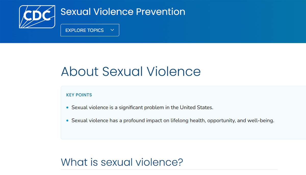Click the second blue bullet marker
This screenshot has width=306, height=175.
click(x=67, y=120)
